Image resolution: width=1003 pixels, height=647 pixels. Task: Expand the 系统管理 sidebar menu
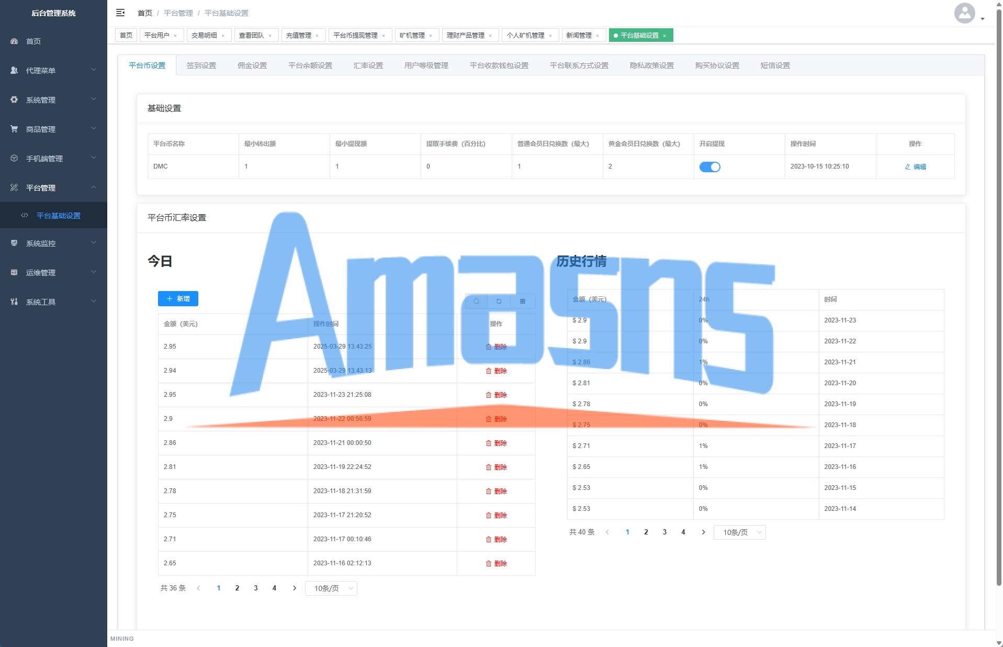[53, 99]
